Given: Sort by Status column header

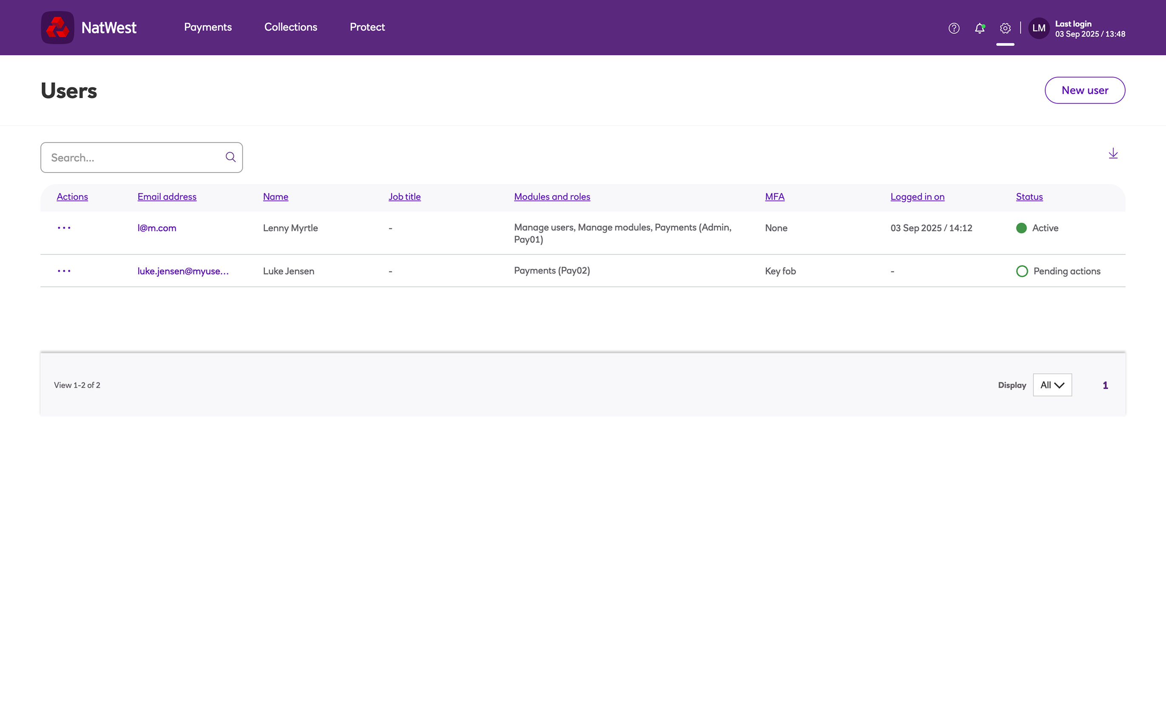Looking at the screenshot, I should point(1029,197).
